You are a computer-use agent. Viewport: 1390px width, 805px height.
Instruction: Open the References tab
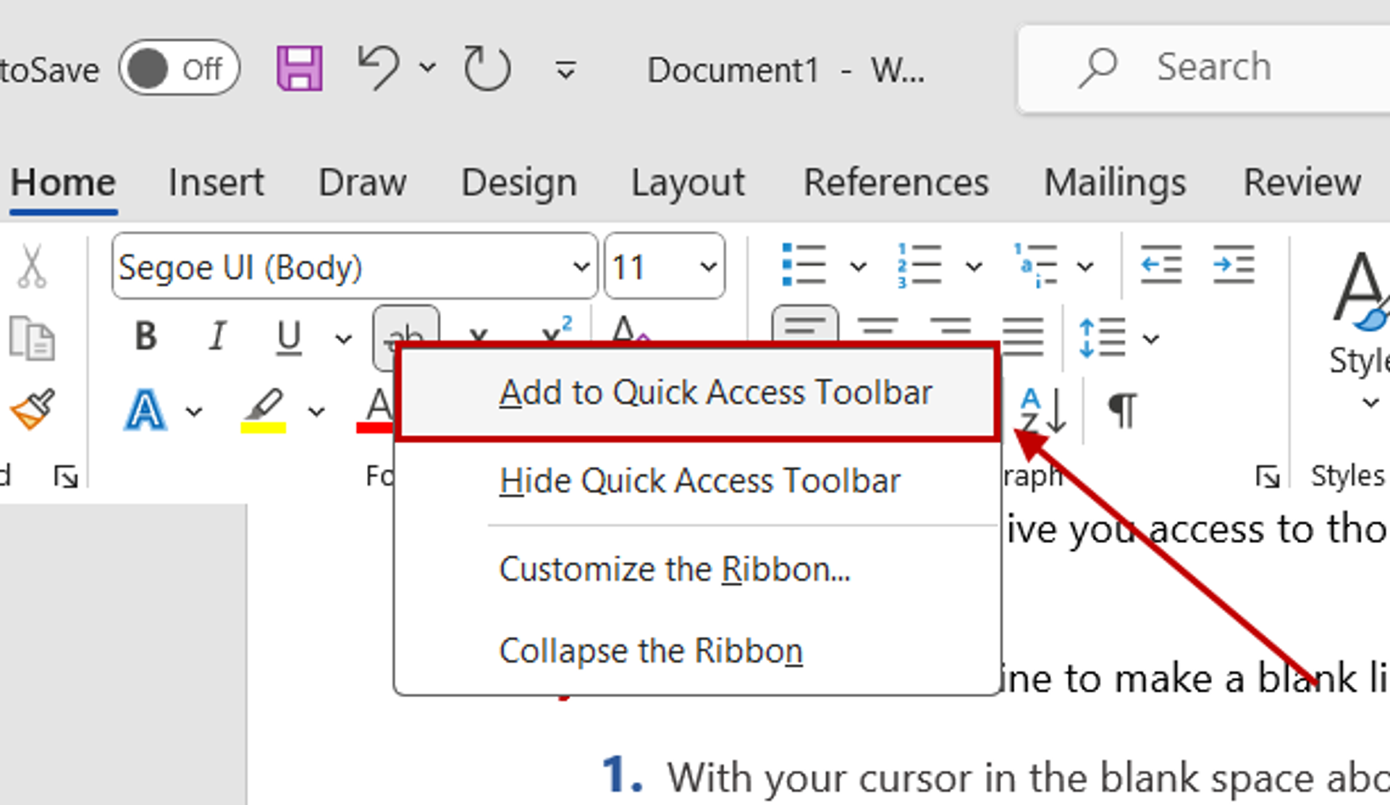tap(896, 182)
